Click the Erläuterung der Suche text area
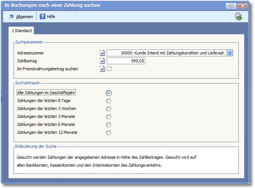 127,161
